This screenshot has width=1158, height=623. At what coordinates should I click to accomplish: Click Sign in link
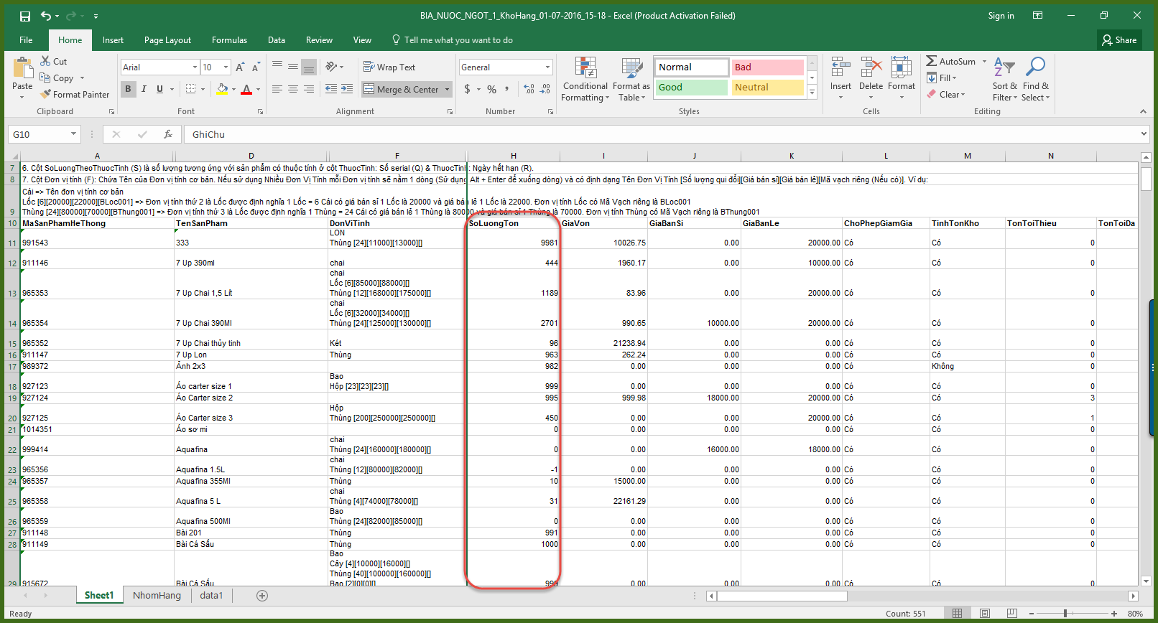[1001, 16]
